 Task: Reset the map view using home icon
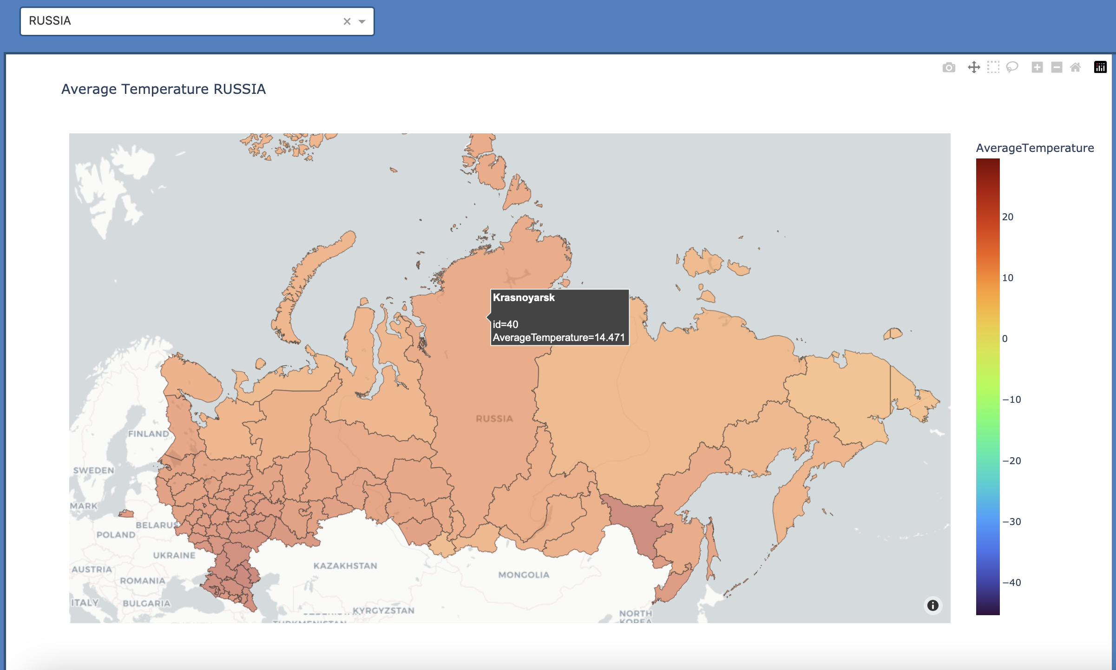coord(1076,67)
